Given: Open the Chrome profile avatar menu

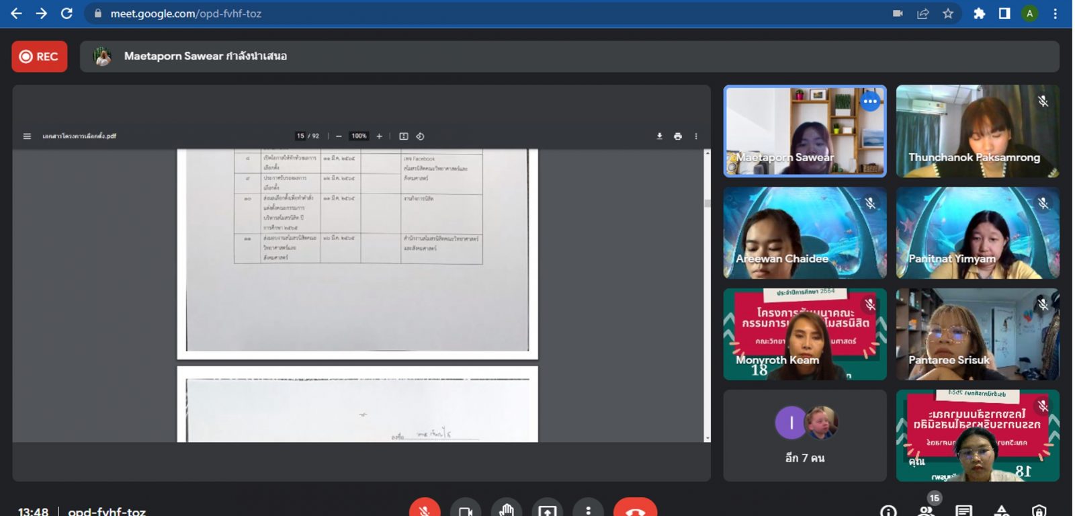Looking at the screenshot, I should [1029, 13].
